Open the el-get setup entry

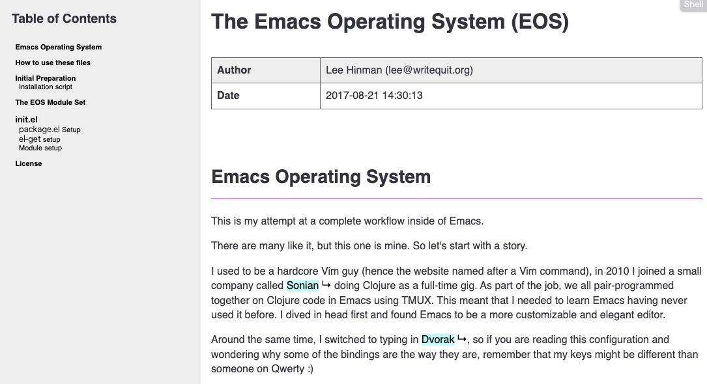click(40, 139)
